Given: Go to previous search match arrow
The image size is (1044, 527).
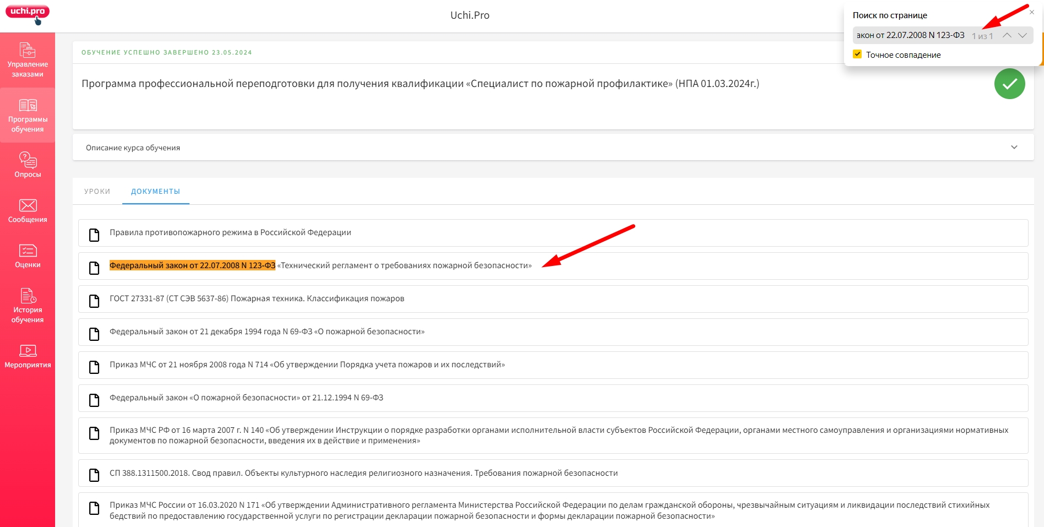Looking at the screenshot, I should (x=1007, y=35).
